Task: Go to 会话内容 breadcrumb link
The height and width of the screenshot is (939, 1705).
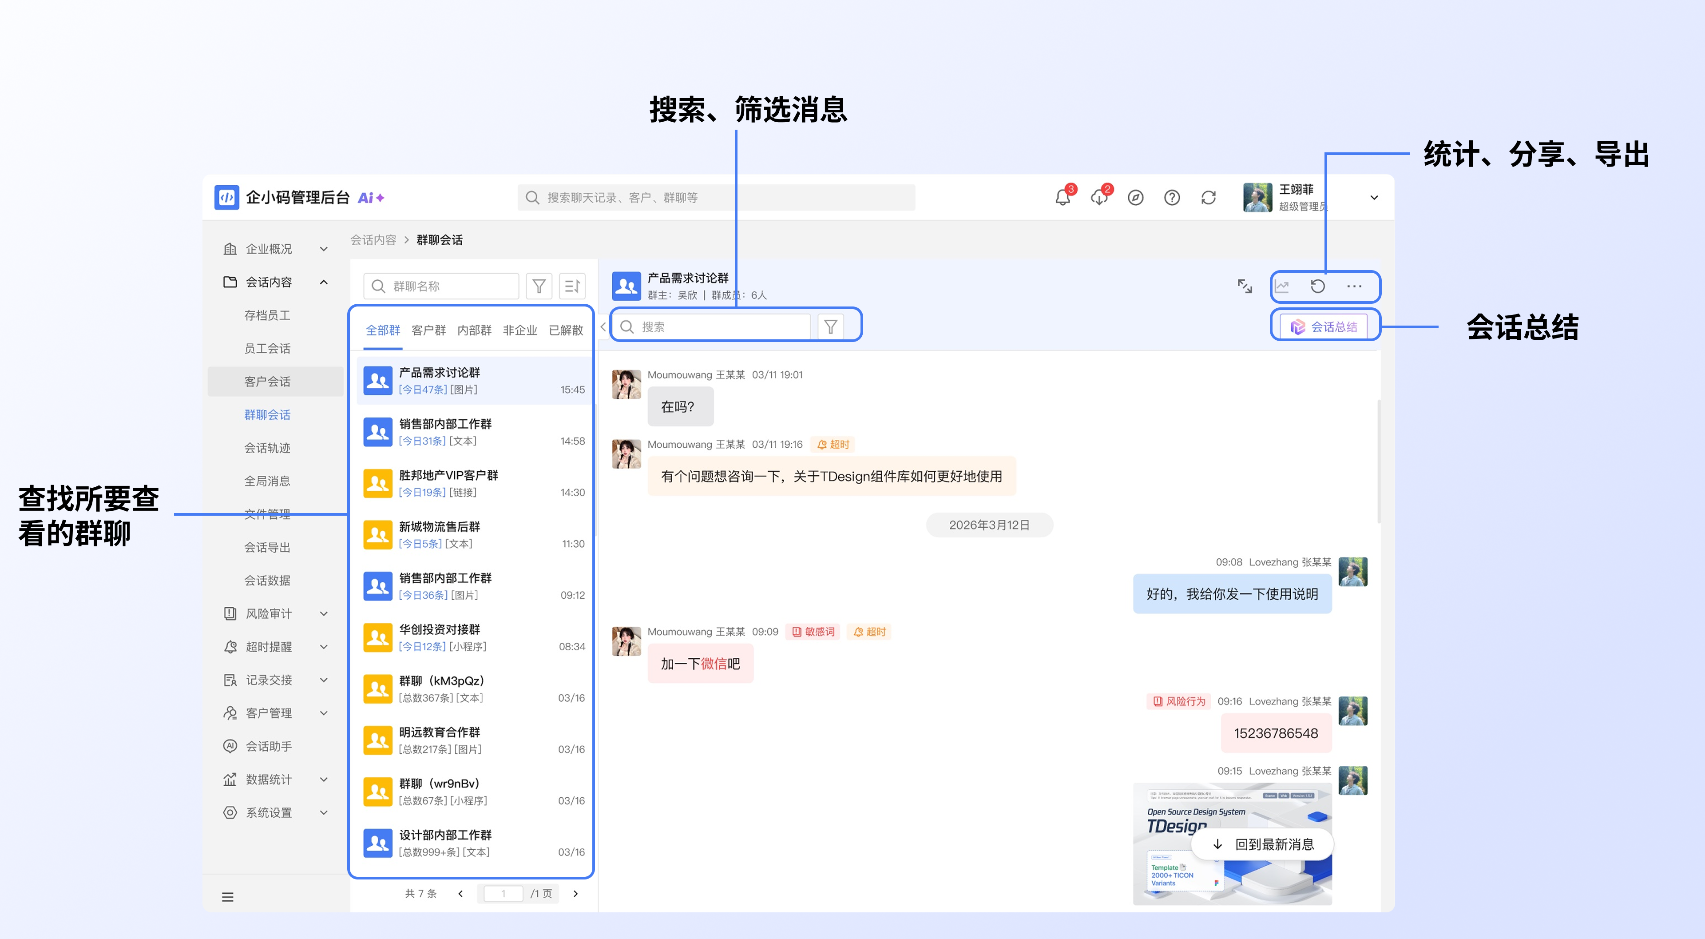Action: pos(373,240)
